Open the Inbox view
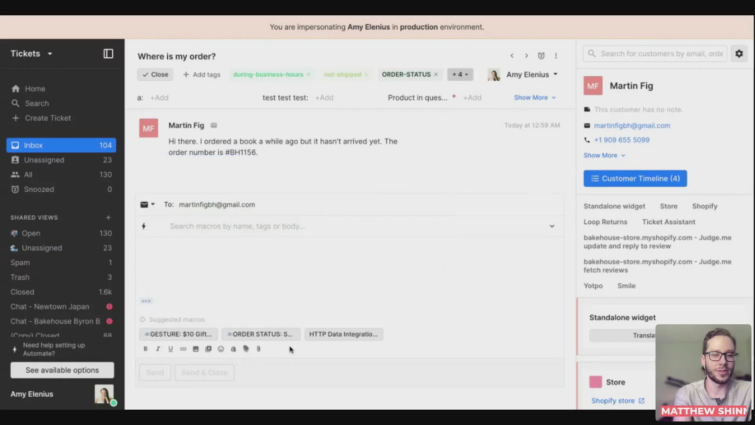 coord(61,145)
